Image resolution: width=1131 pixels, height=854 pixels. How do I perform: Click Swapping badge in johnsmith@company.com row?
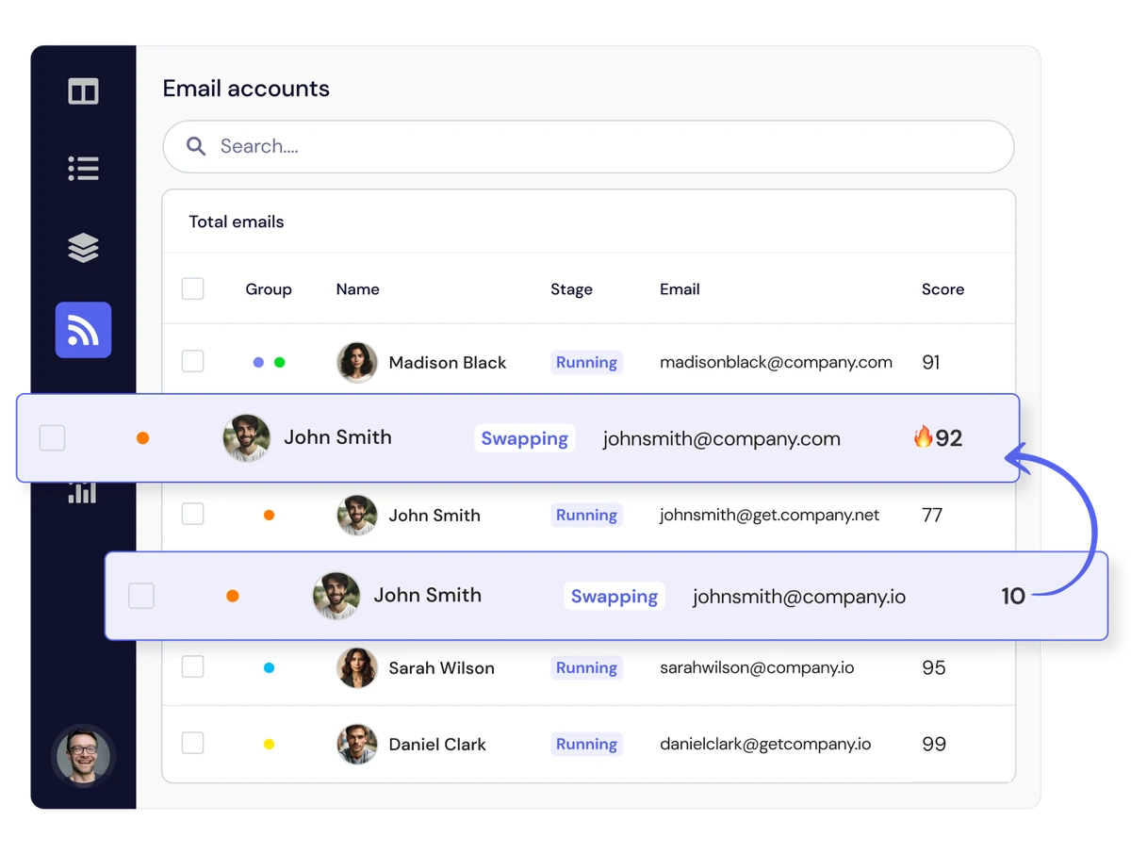[525, 438]
